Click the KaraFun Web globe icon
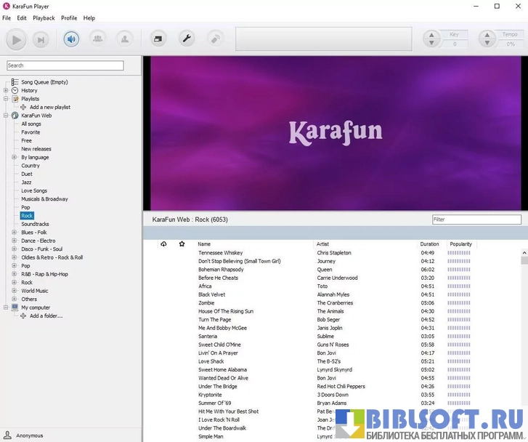 click(x=15, y=116)
